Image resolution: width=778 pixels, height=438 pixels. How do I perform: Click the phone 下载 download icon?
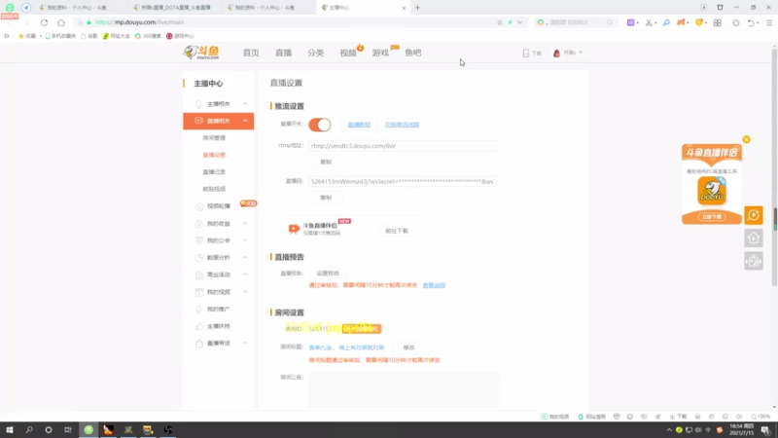(x=526, y=53)
